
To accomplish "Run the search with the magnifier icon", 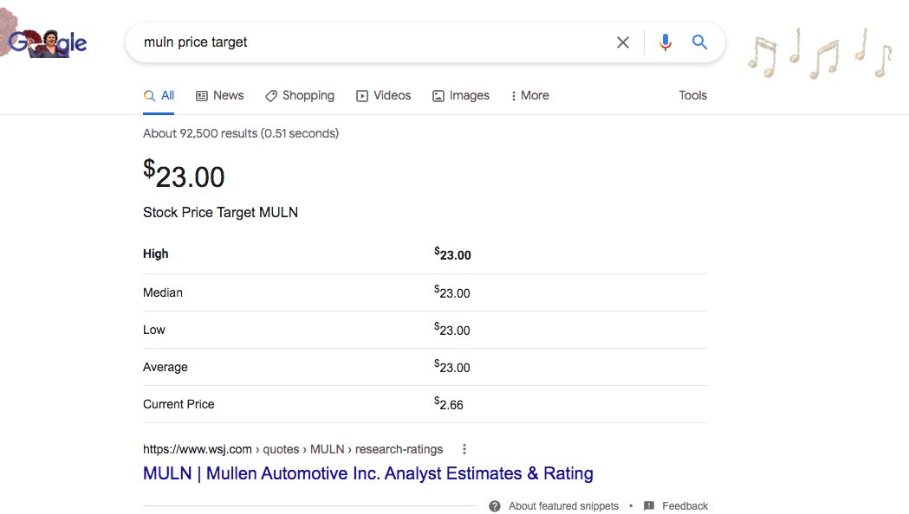I will 699,42.
